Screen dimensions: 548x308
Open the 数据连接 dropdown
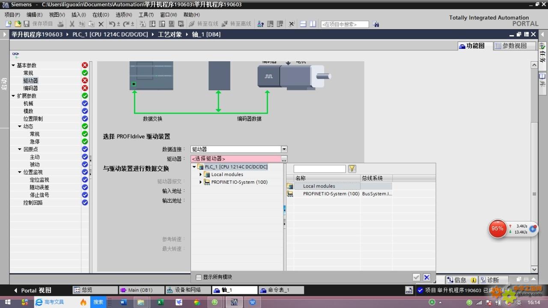(x=284, y=149)
